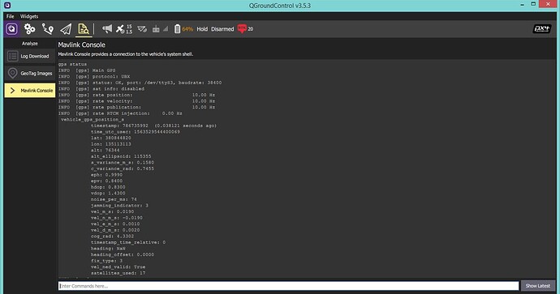Screen dimensions: 560x294
Task: Click the PX4 brand logo
Action: pos(542,29)
